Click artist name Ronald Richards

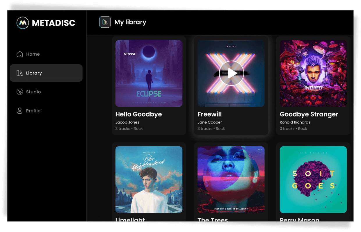point(295,122)
